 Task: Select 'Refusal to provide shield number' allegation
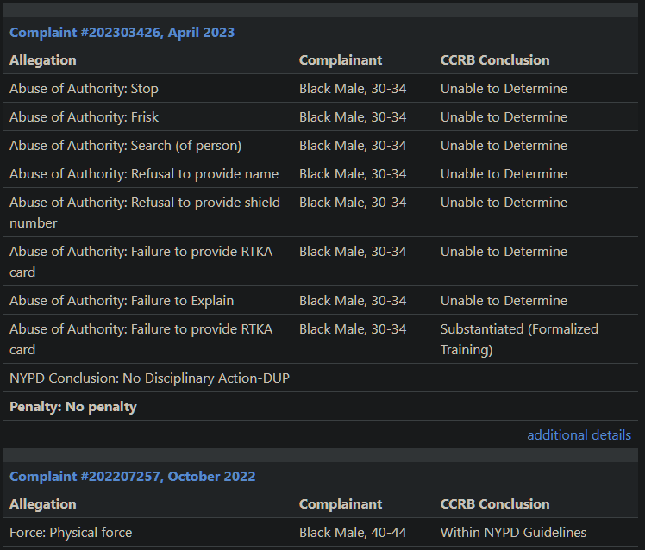(x=145, y=212)
